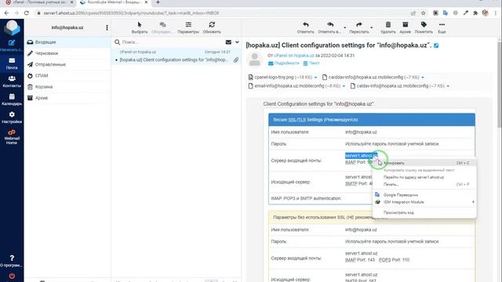Choose Просмотреть код in context menu
The width and height of the screenshot is (502, 282).
coord(424,212)
